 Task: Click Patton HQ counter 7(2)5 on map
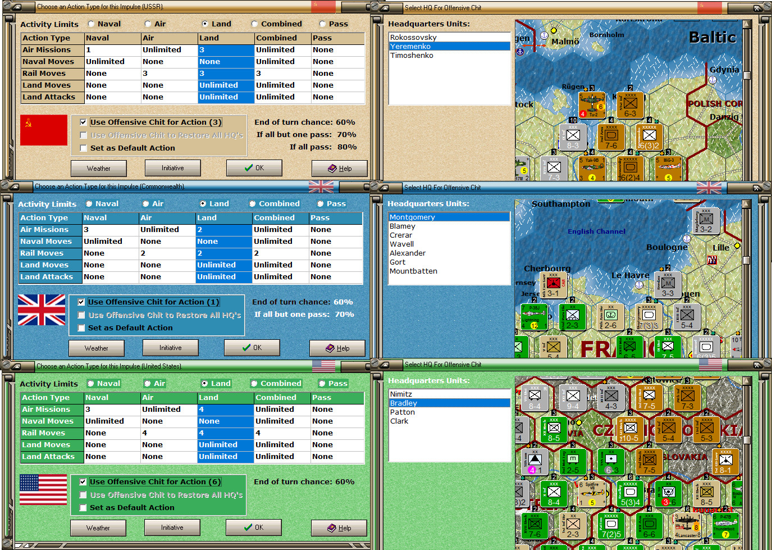pos(611,526)
